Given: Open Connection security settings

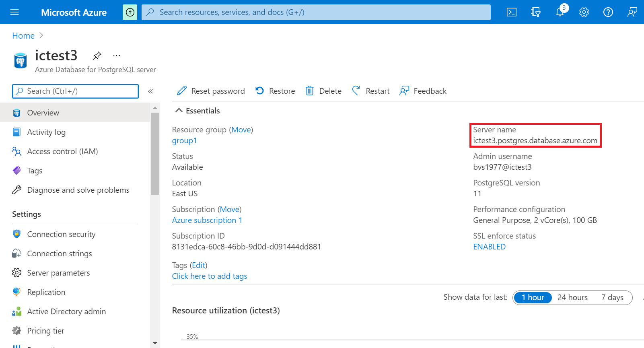Looking at the screenshot, I should (x=61, y=234).
